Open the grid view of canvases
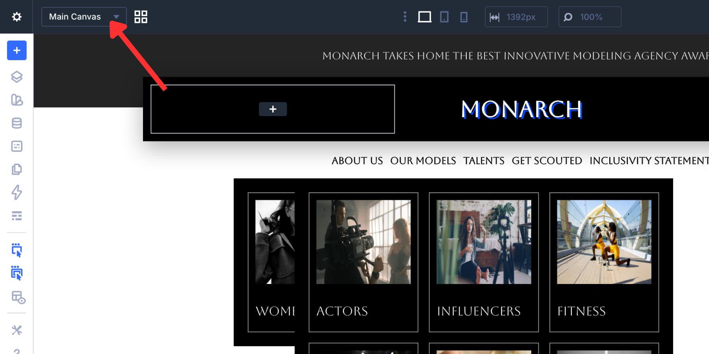 pos(141,17)
